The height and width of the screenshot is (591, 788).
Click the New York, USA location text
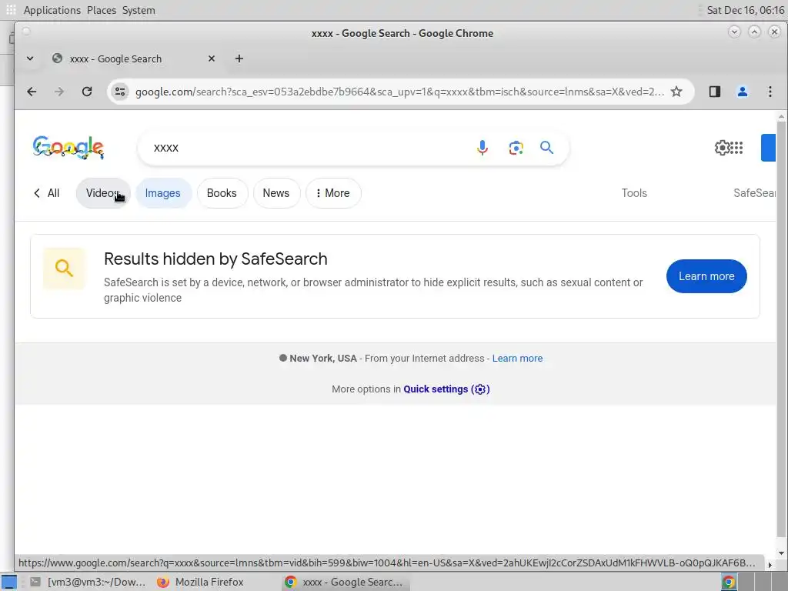point(323,359)
